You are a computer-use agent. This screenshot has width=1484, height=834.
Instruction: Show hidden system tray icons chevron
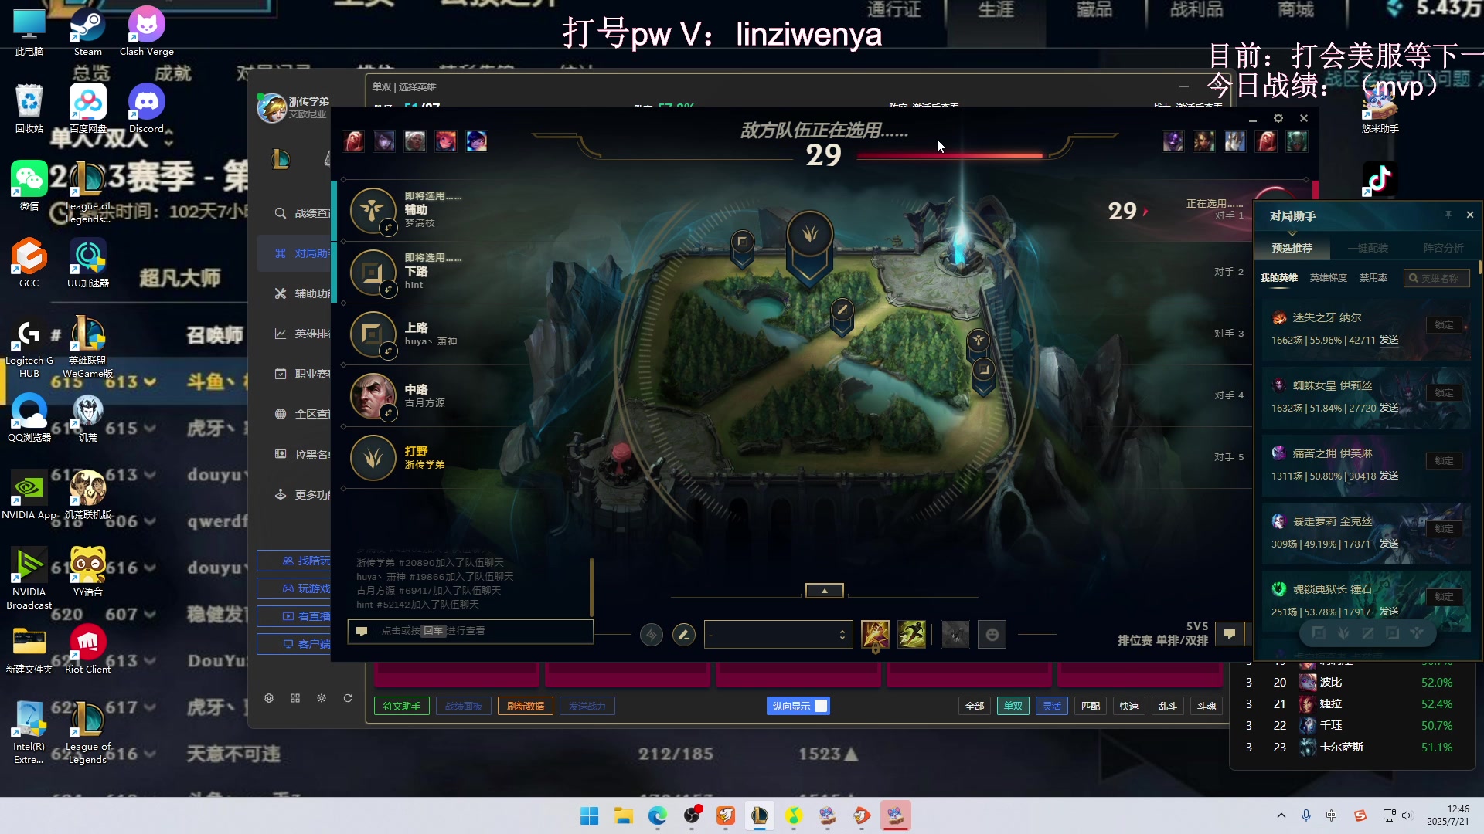pos(1281,815)
